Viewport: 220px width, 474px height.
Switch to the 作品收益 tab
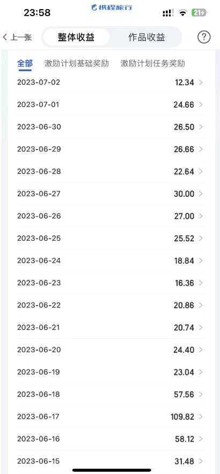[x=147, y=38]
